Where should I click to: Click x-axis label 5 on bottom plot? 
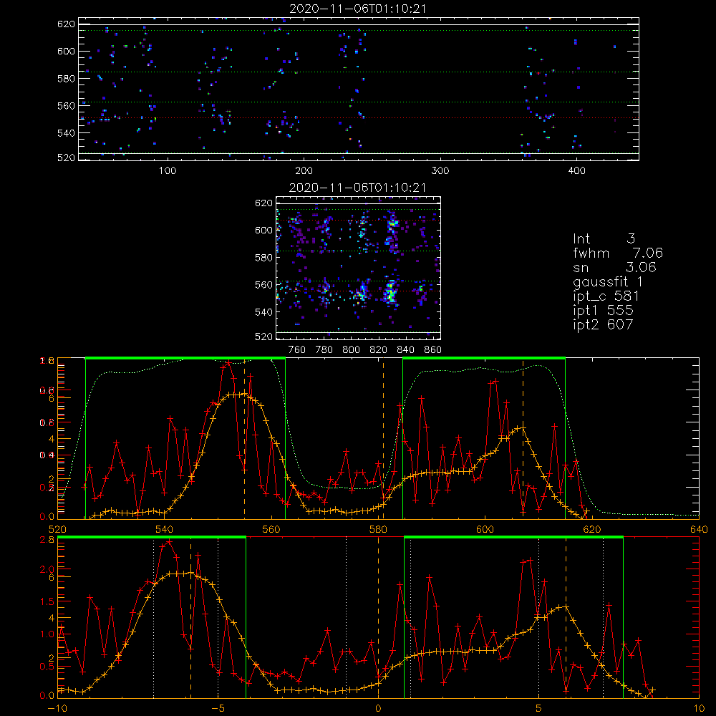tap(538, 709)
